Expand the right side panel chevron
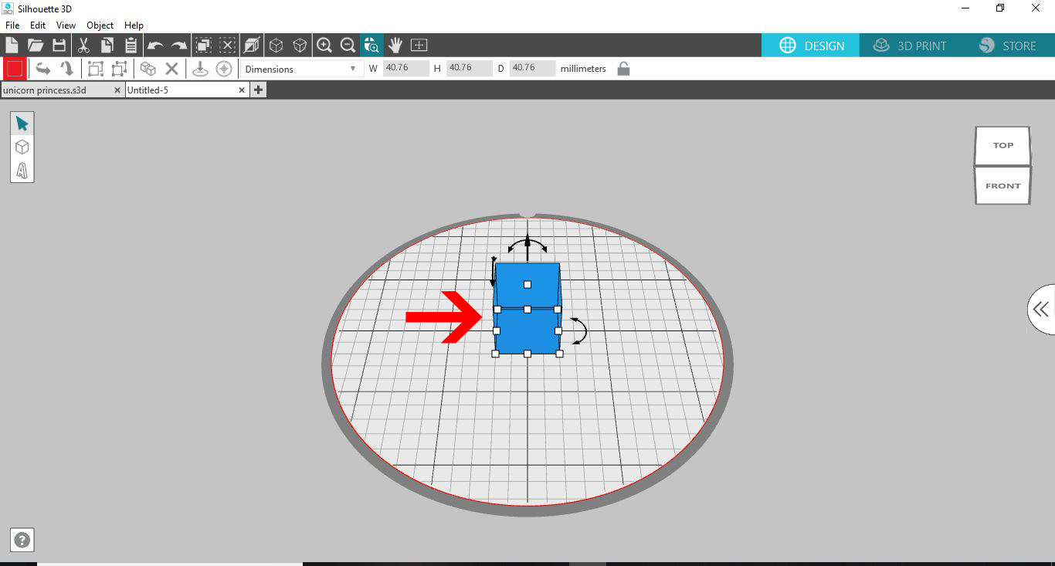This screenshot has height=566, width=1055. (x=1041, y=310)
